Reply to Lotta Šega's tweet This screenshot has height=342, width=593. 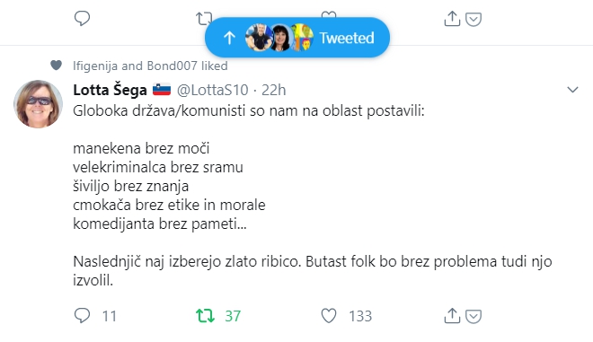pos(82,316)
